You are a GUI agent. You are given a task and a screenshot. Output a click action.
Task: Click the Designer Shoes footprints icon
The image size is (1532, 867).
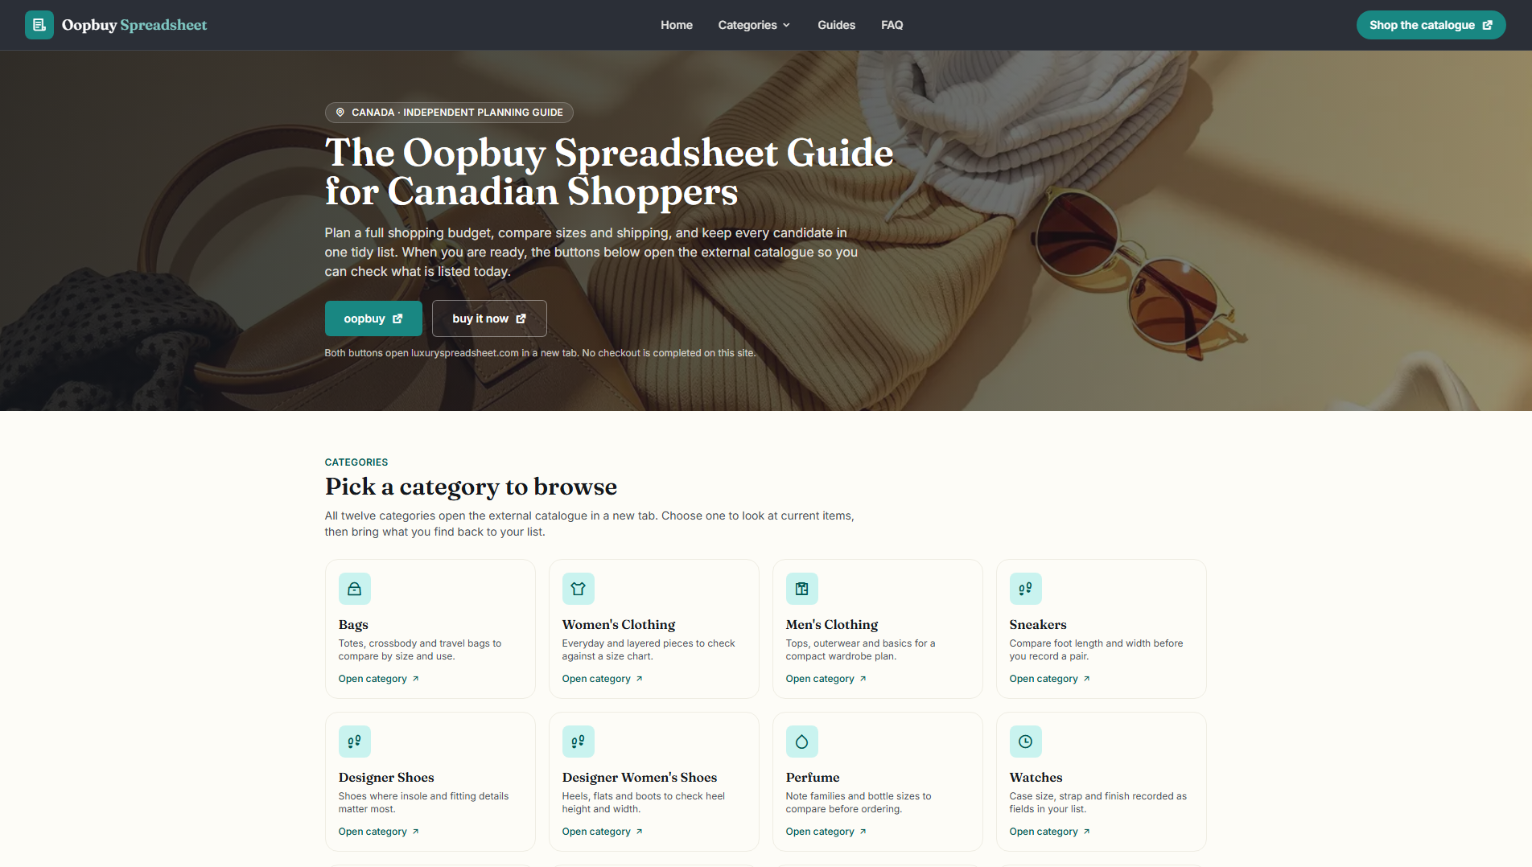(355, 742)
